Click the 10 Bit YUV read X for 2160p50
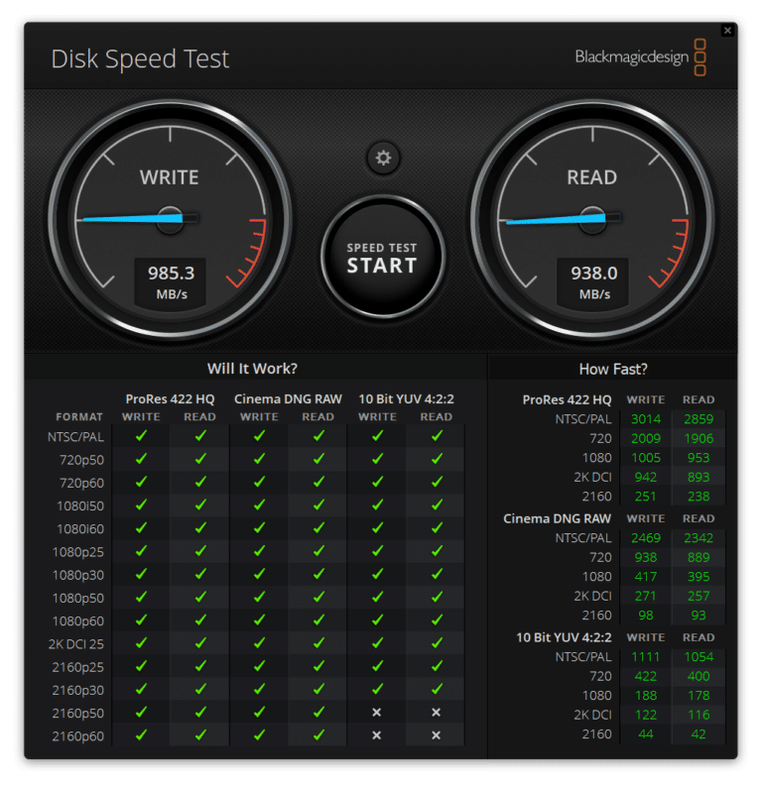The width and height of the screenshot is (762, 786). (x=436, y=713)
